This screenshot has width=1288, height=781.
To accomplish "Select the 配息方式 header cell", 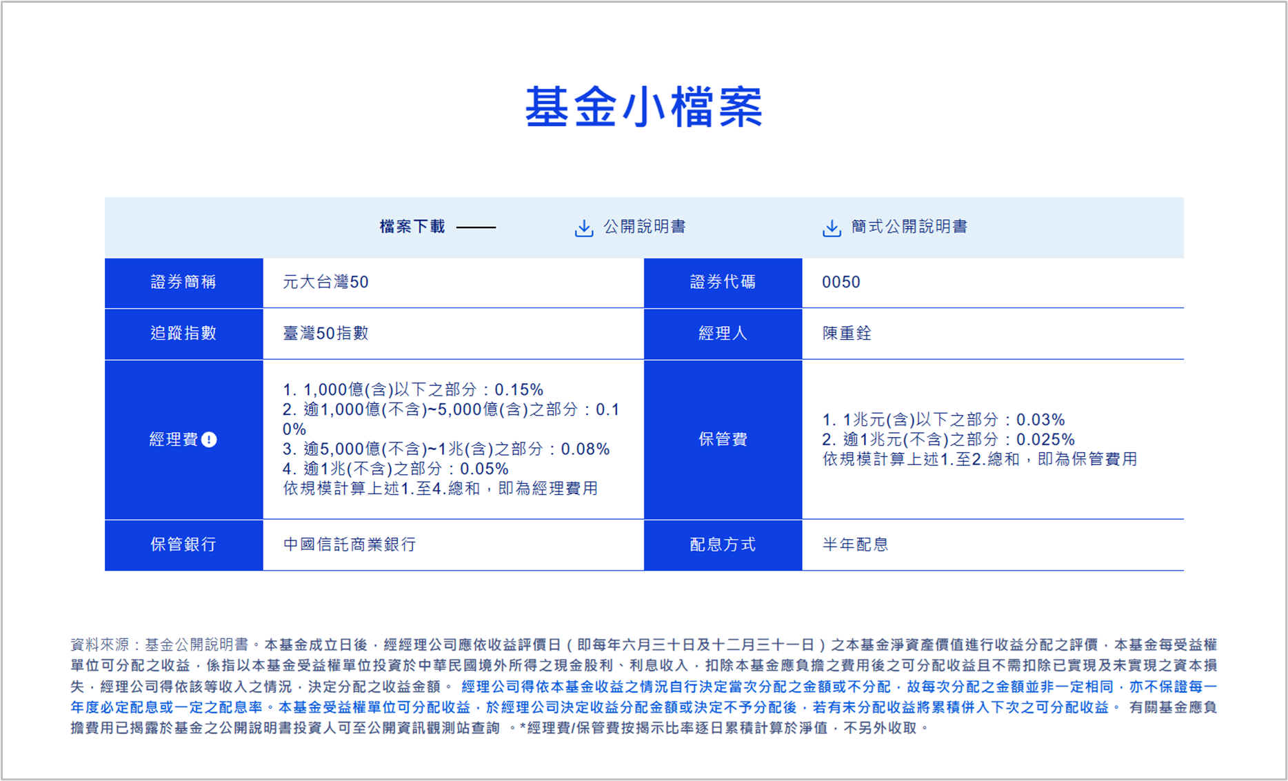I will click(x=723, y=545).
